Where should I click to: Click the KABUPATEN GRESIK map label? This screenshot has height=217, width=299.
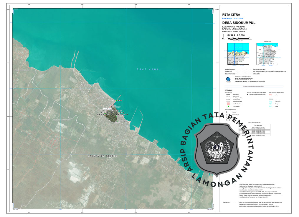(102, 156)
